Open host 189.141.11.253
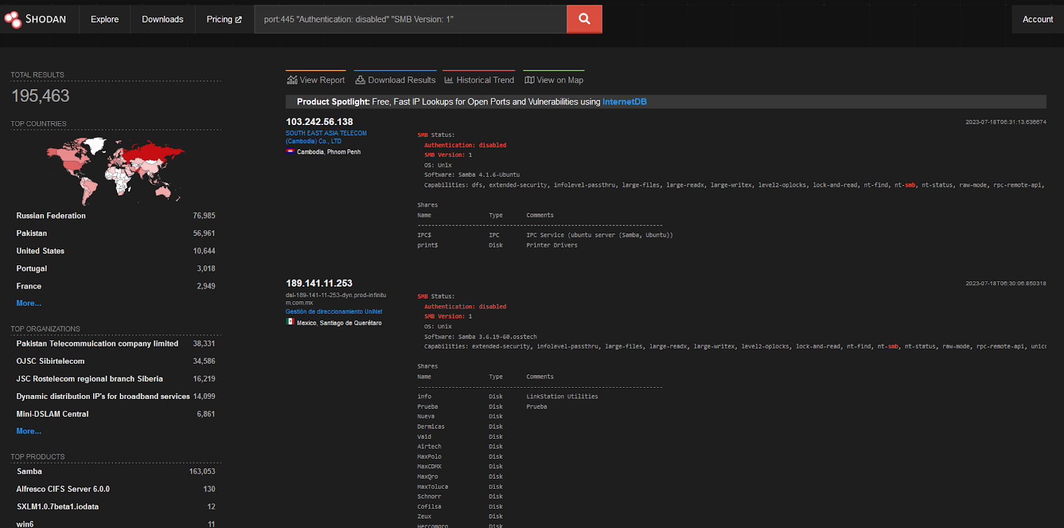 tap(319, 283)
